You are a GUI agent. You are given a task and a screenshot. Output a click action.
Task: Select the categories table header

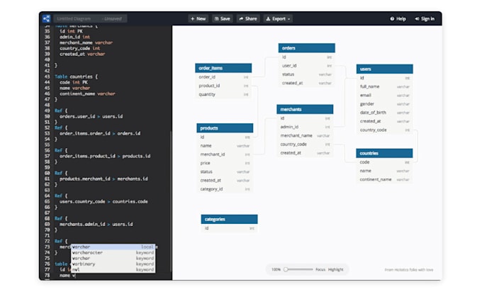click(229, 219)
